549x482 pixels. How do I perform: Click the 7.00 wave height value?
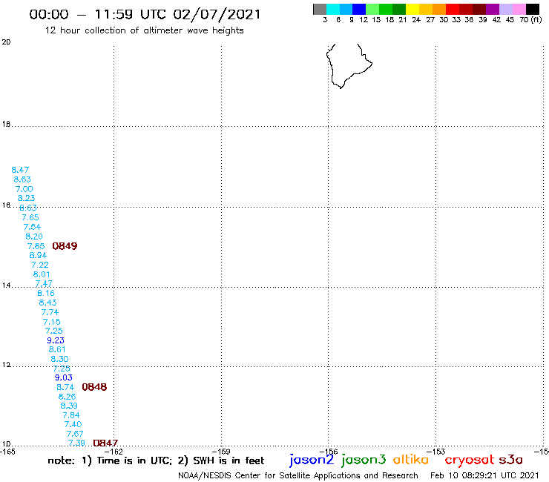[24, 189]
